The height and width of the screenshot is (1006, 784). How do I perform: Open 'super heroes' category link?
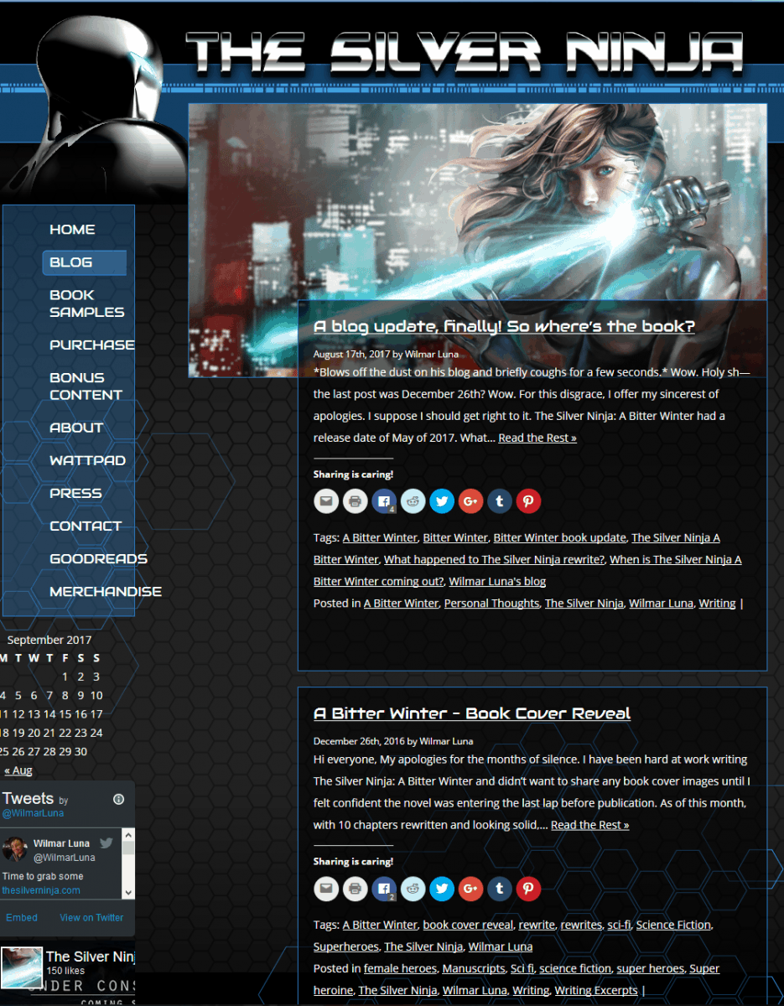point(650,968)
